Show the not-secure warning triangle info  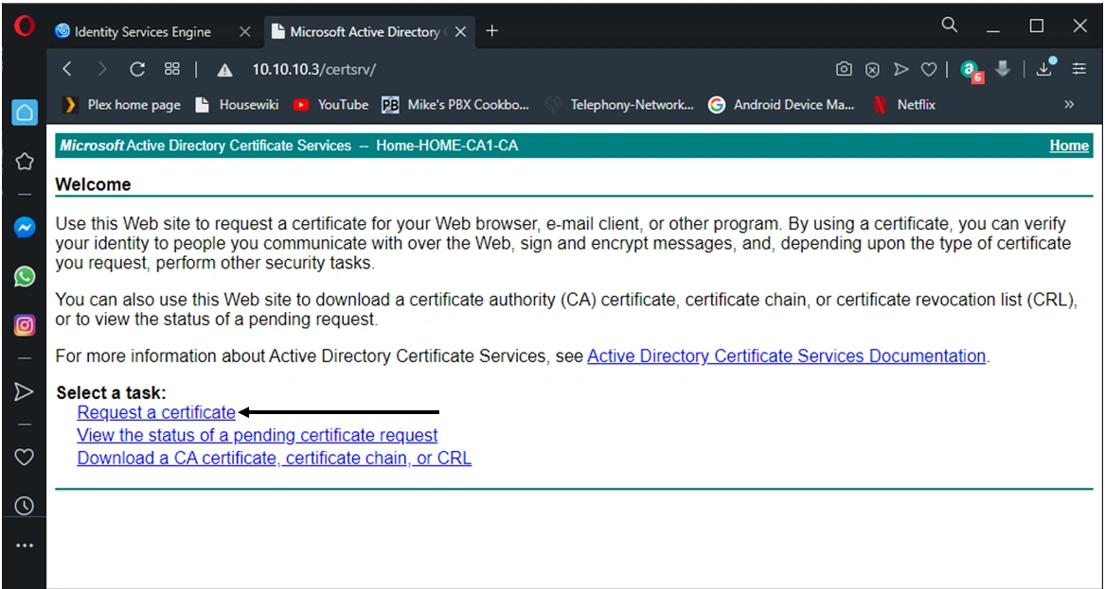[224, 70]
